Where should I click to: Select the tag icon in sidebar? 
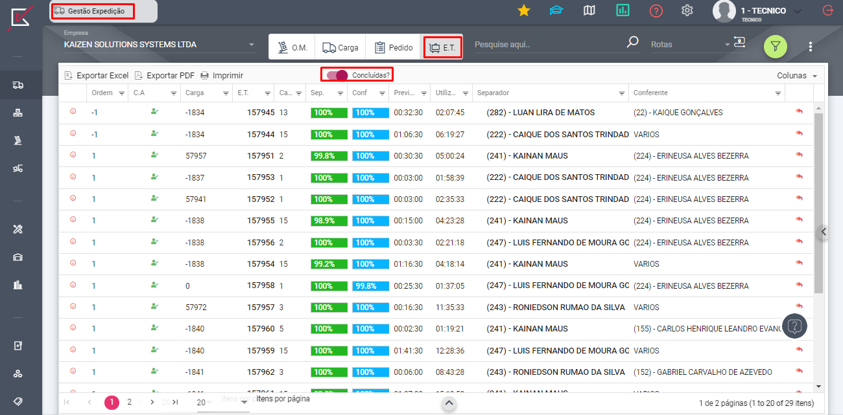pos(18,401)
